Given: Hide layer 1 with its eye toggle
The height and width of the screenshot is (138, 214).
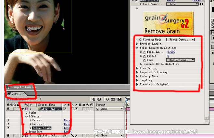Looking at the screenshot, I should coord(8,109).
